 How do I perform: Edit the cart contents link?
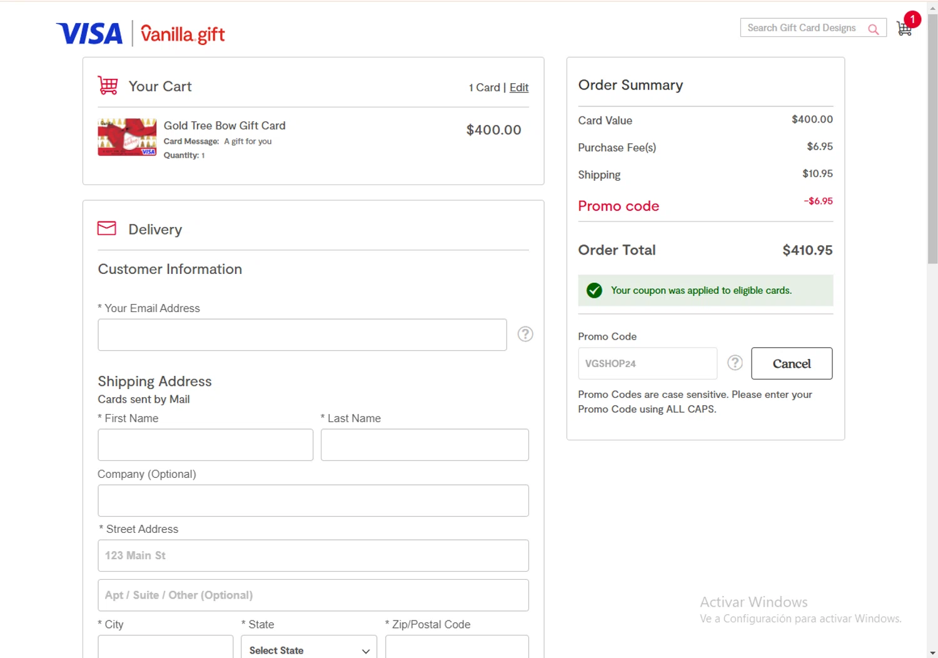[518, 88]
